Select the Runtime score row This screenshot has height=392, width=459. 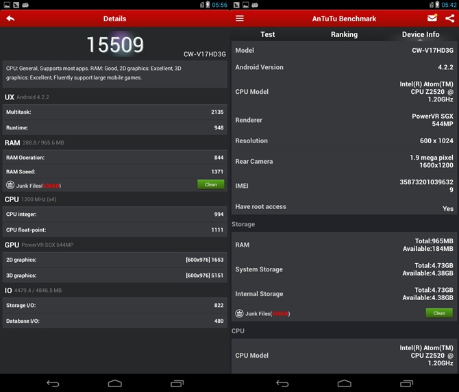coord(115,127)
